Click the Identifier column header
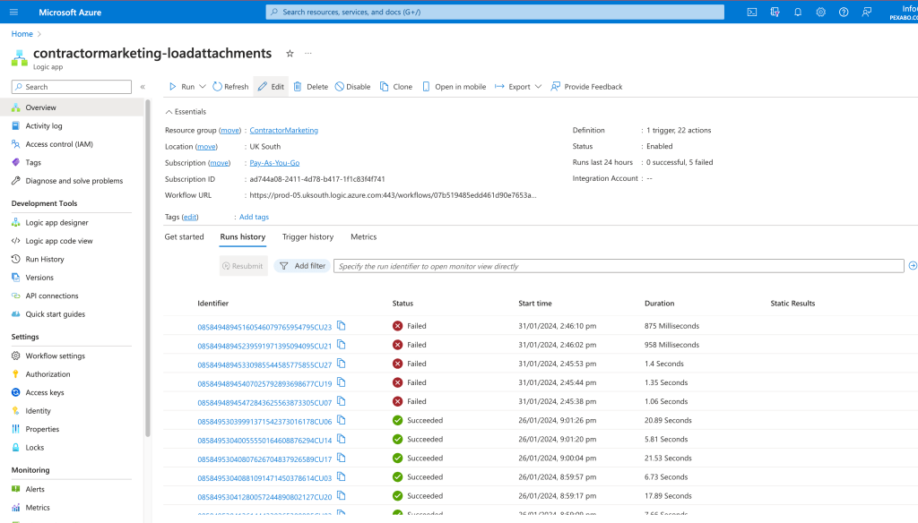This screenshot has height=523, width=918. coord(213,303)
